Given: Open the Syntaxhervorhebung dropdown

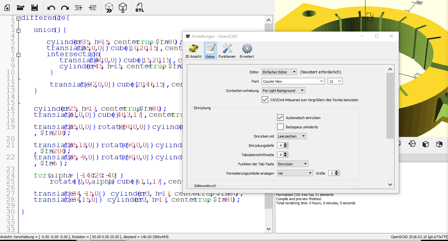Looking at the screenshot, I should click(x=283, y=90).
